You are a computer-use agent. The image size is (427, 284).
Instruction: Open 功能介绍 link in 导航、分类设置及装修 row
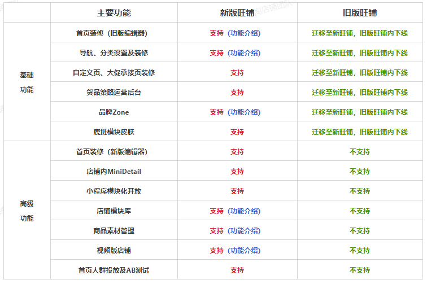pyautogui.click(x=244, y=53)
